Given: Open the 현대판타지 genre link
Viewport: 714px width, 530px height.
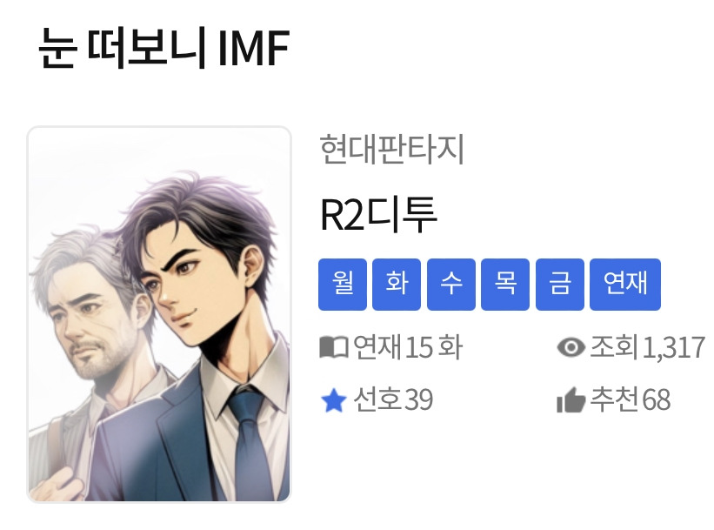Looking at the screenshot, I should (x=392, y=149).
